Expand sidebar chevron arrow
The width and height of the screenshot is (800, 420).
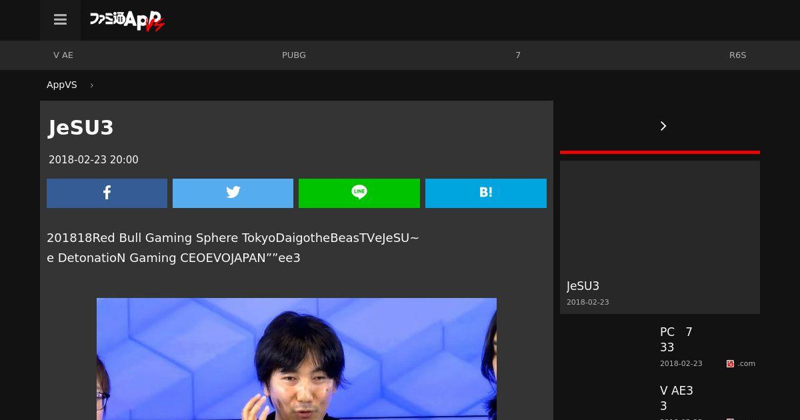(x=663, y=126)
